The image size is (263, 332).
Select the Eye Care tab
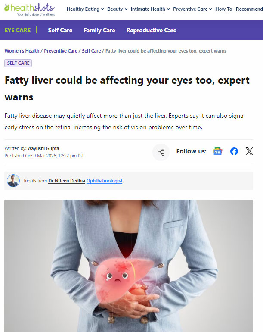point(18,30)
